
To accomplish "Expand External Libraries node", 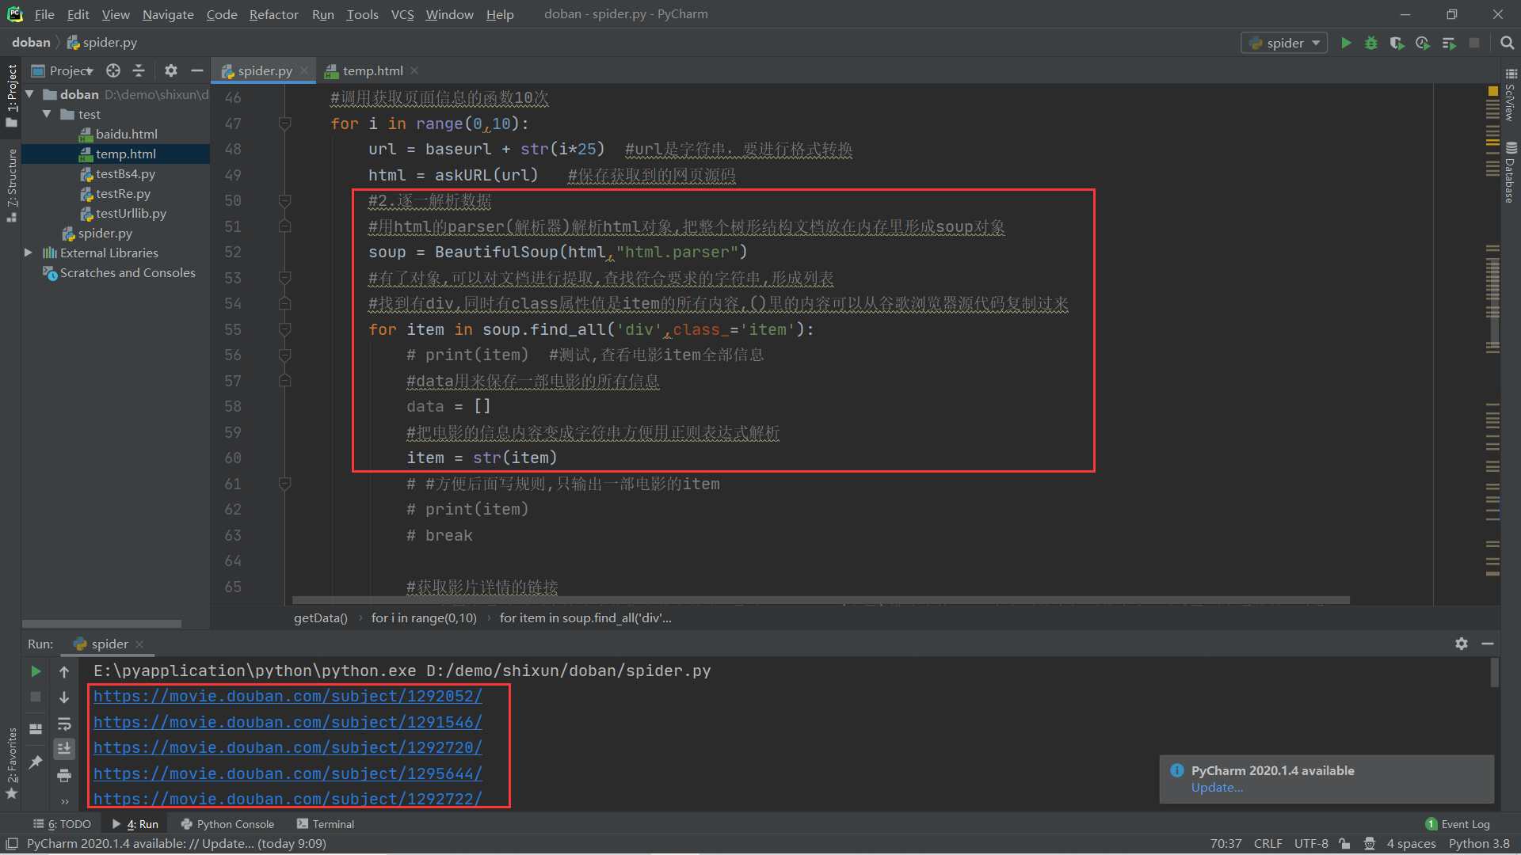I will point(29,253).
